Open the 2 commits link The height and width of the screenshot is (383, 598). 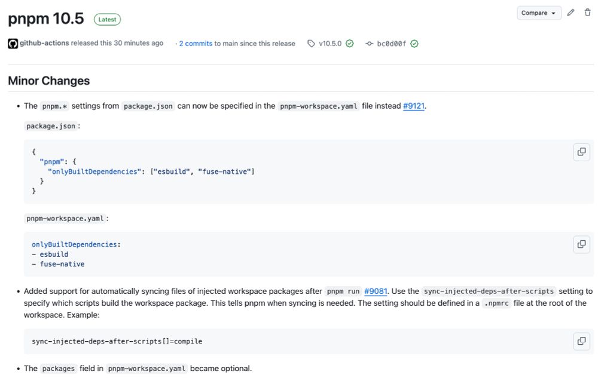(196, 44)
